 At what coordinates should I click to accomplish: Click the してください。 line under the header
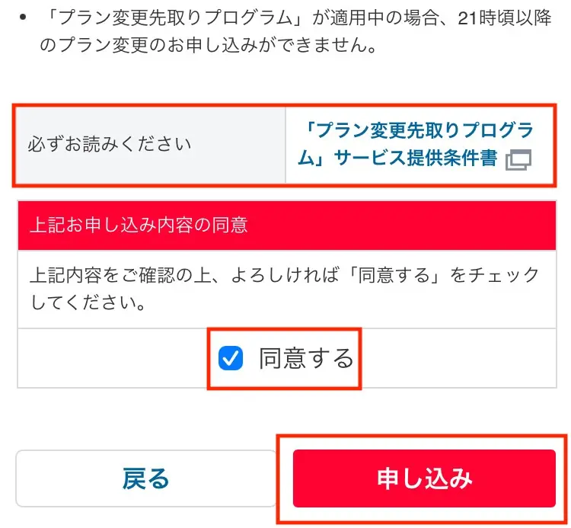coord(88,302)
